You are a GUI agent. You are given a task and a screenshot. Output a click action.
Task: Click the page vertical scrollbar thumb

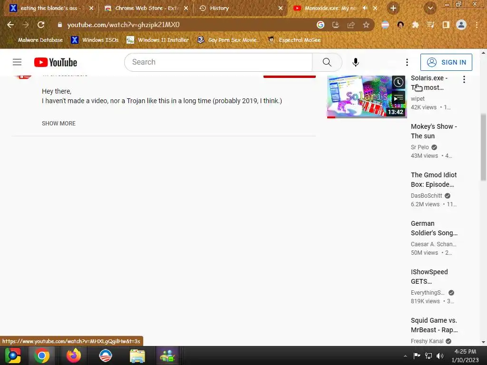click(x=483, y=147)
